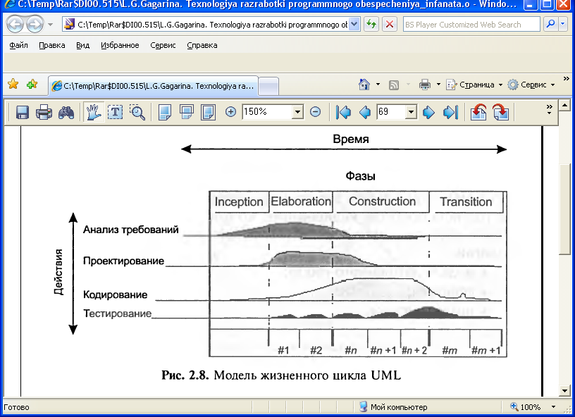The width and height of the screenshot is (575, 417).
Task: Click the 100% zoom level button
Action: point(525,407)
